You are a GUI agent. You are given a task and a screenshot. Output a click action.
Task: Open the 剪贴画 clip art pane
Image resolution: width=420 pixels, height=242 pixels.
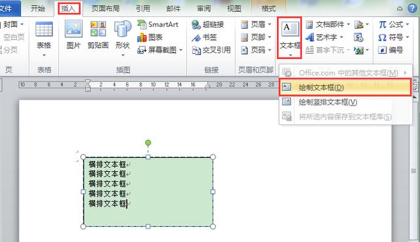(x=98, y=35)
